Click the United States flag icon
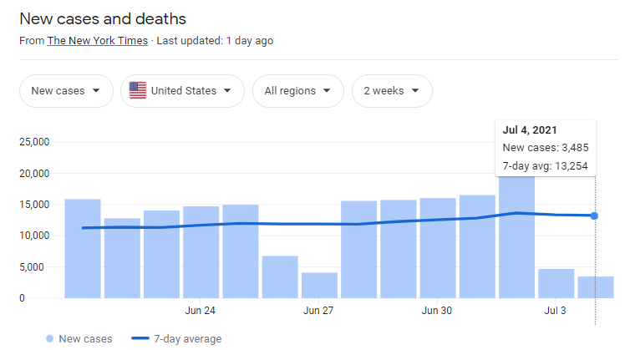This screenshot has width=630, height=350. coord(138,90)
